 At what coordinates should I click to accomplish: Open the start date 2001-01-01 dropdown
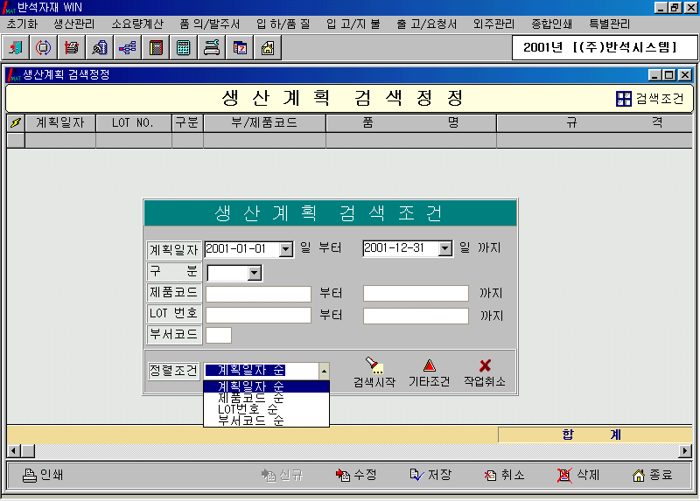(285, 249)
